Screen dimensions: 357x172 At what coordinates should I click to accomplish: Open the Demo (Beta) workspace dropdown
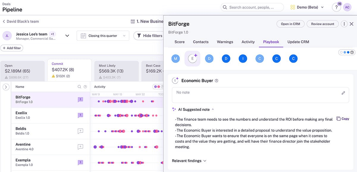[x=307, y=7]
